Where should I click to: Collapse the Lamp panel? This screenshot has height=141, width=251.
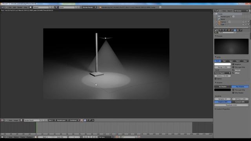click(x=215, y=57)
